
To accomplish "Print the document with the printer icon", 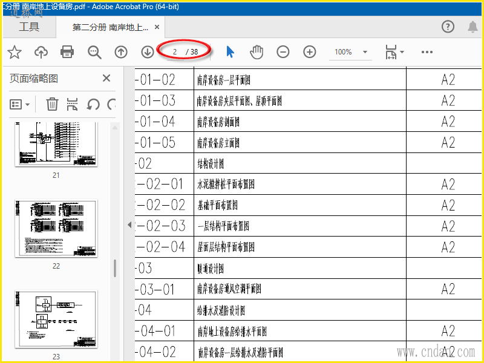I will tap(67, 52).
